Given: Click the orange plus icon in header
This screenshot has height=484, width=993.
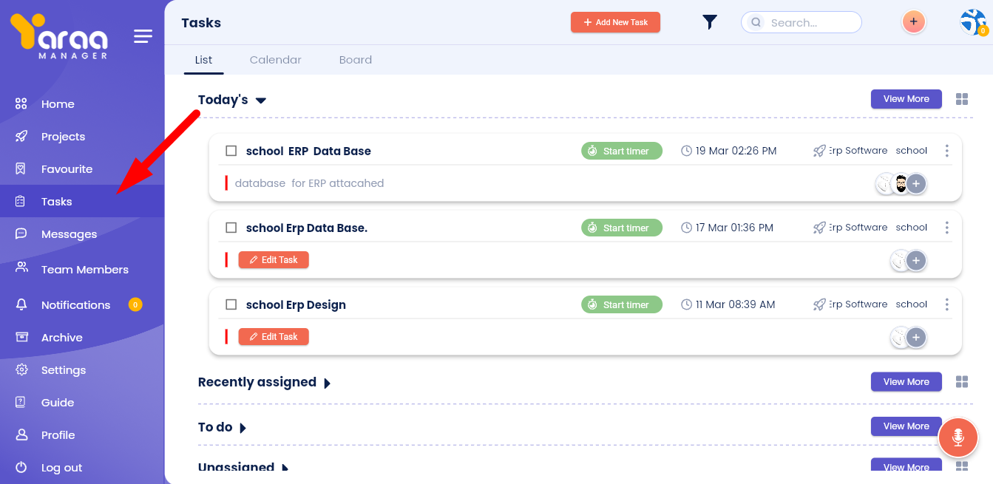Looking at the screenshot, I should (x=913, y=22).
